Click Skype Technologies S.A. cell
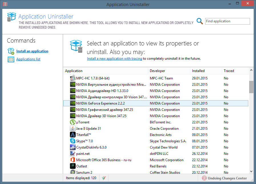Image resolution: width=256 pixels, height=184 pixels. pyautogui.click(x=168, y=141)
